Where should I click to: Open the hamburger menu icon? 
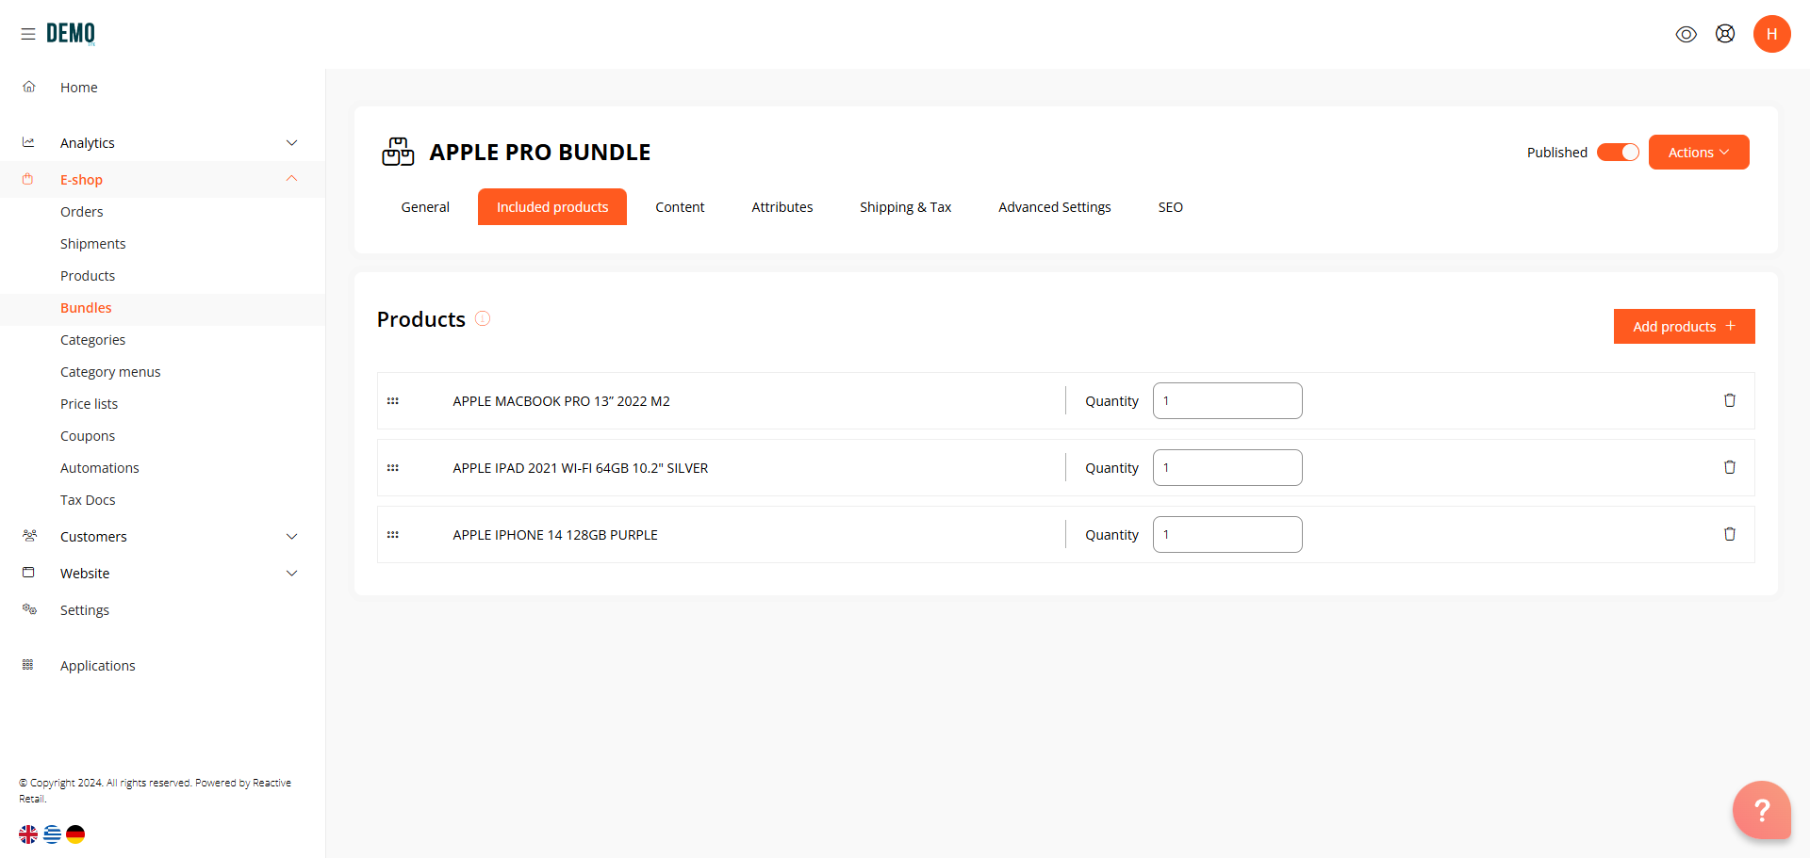28,34
